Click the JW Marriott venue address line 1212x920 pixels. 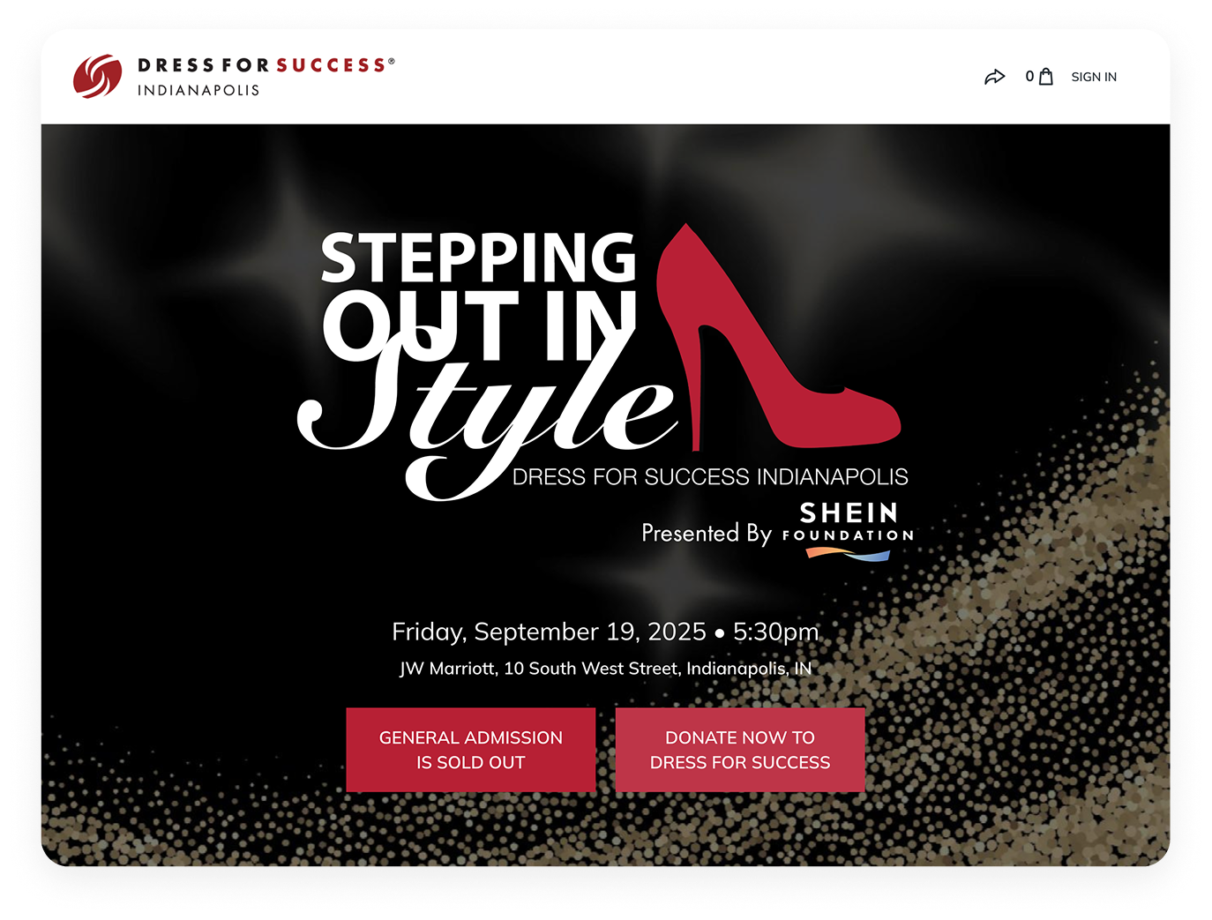click(605, 669)
